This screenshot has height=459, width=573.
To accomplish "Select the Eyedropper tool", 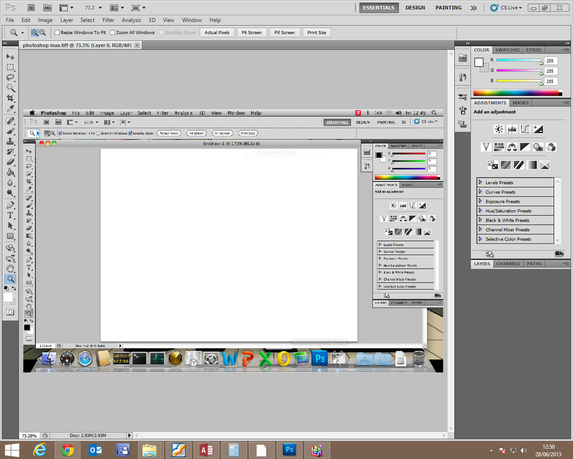I will (10, 108).
